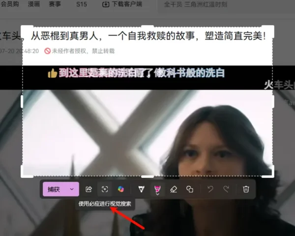Click 未经作者授权，禁止转载 notice
Image resolution: width=295 pixels, height=236 pixels.
[80, 51]
